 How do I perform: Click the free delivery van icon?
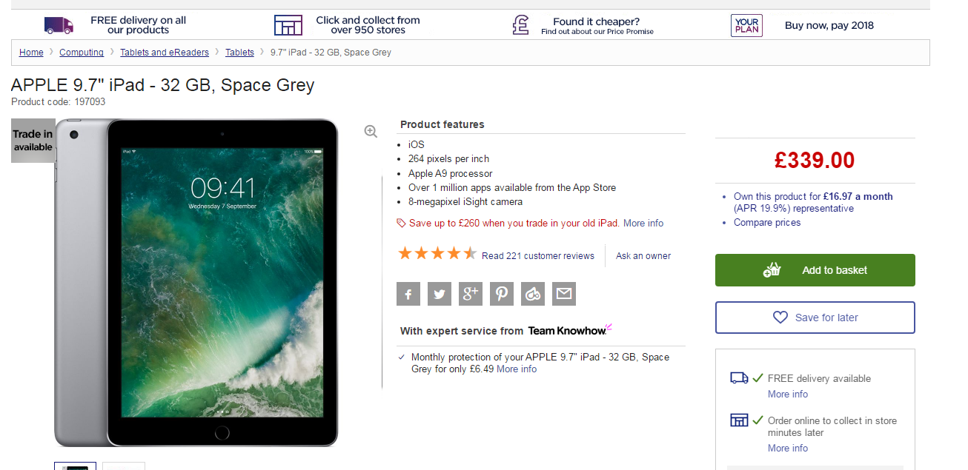coord(59,25)
